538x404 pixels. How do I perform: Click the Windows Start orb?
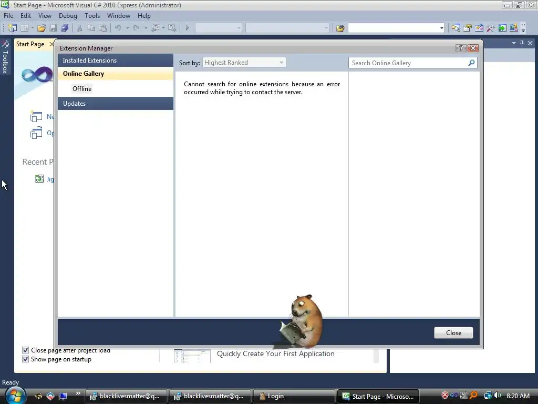pyautogui.click(x=15, y=396)
